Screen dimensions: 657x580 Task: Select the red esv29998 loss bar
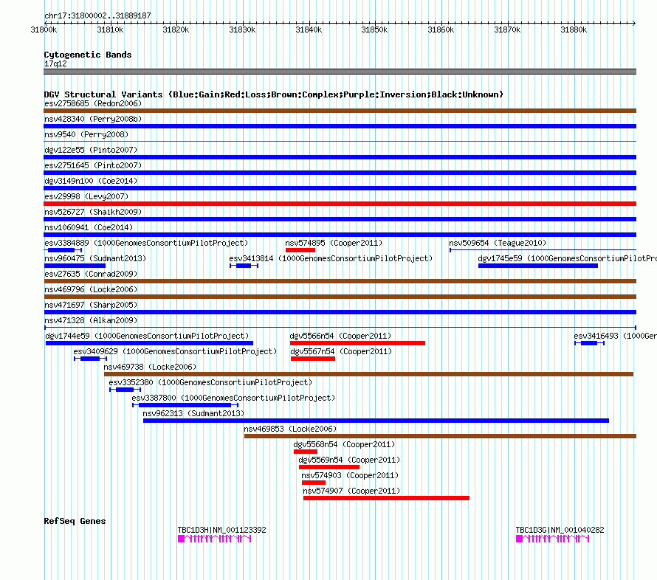pyautogui.click(x=340, y=204)
